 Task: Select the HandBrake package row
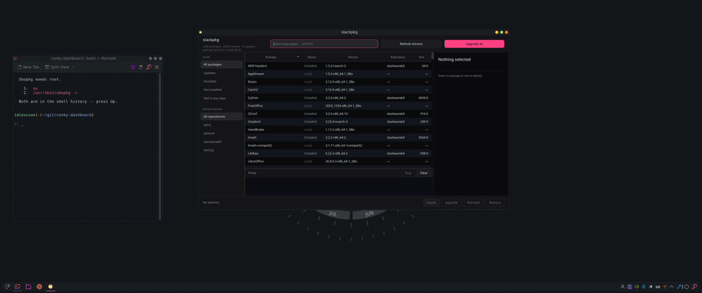(x=338, y=130)
